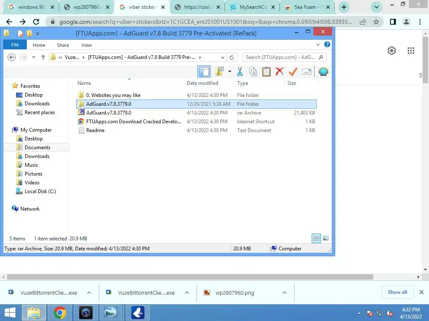Screen dimensions: 429x321
Task: Open Vuze frog icon in the taskbar
Action: (137, 313)
